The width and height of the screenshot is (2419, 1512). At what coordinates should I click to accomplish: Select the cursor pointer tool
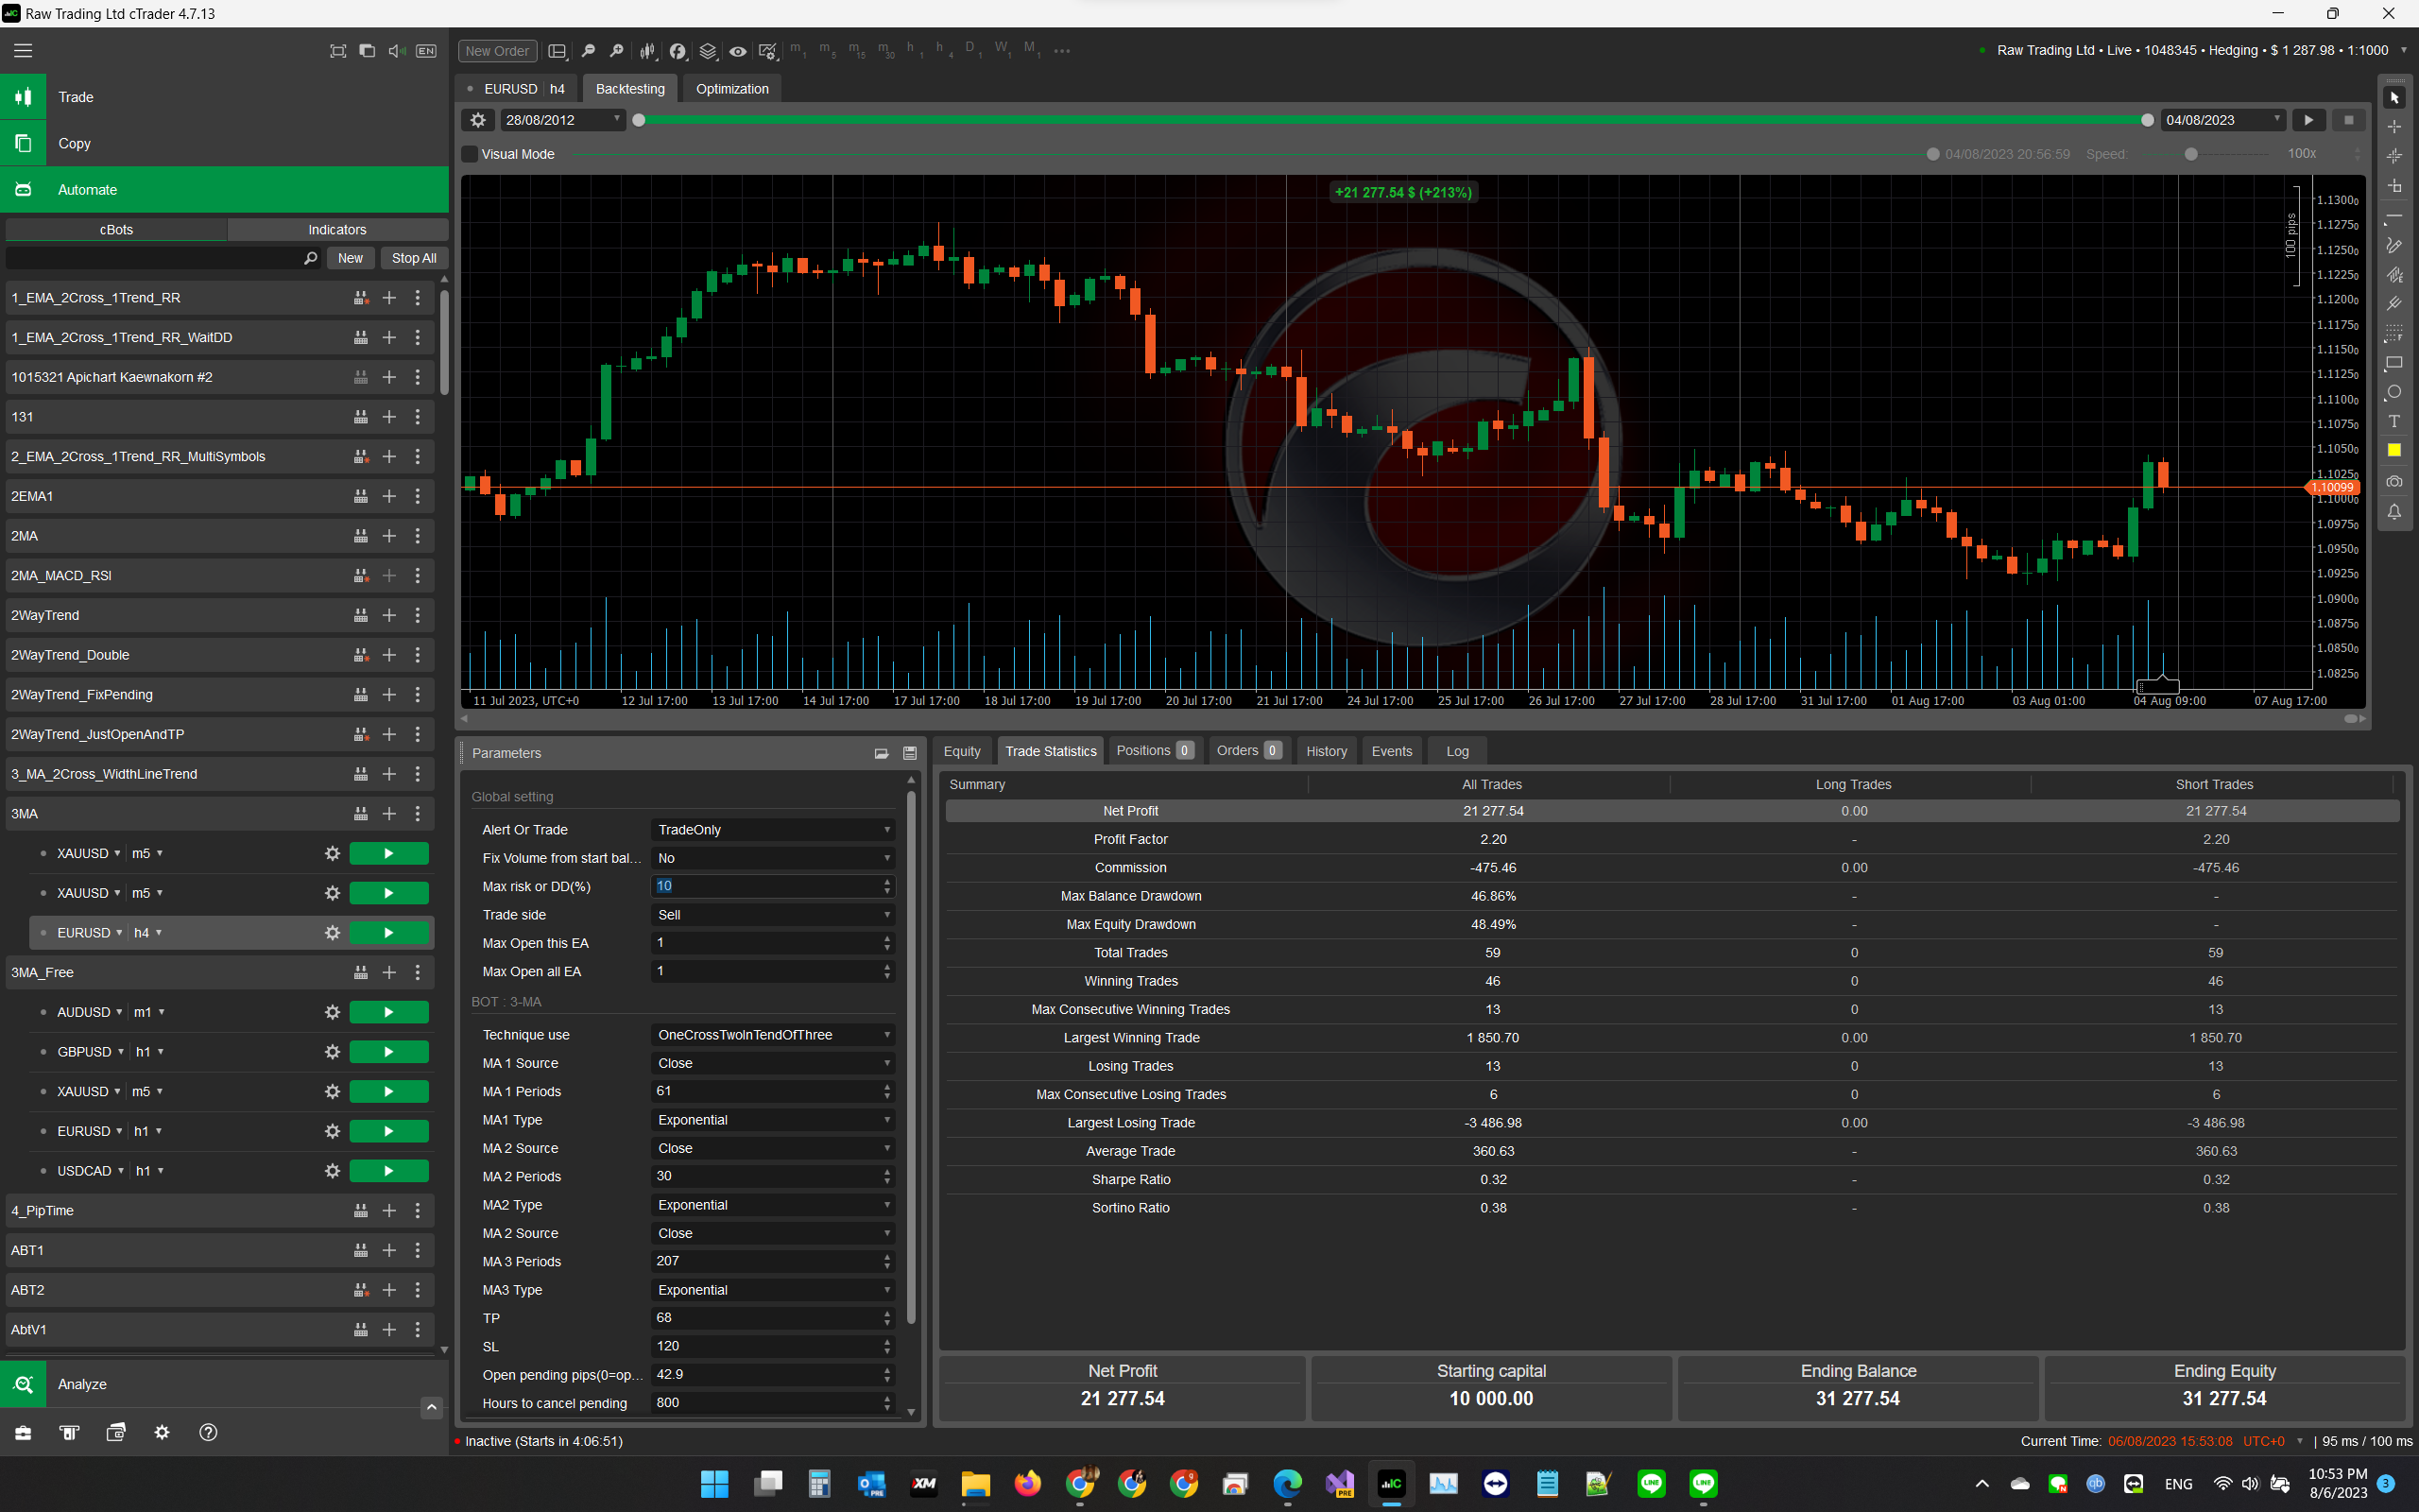pyautogui.click(x=2394, y=98)
